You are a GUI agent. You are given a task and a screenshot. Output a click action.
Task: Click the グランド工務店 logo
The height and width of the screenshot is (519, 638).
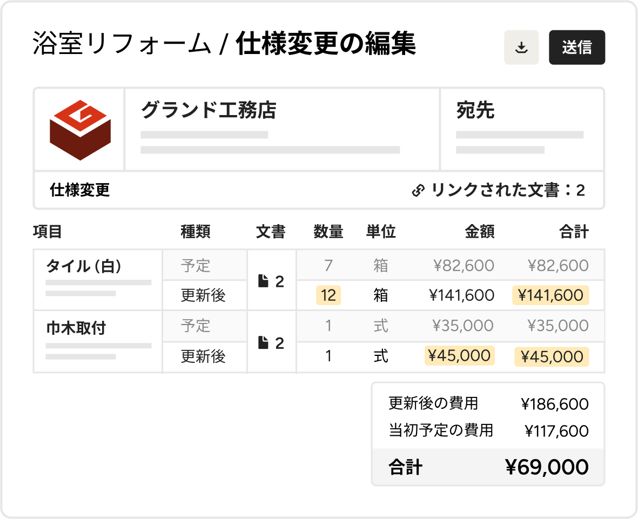80,130
